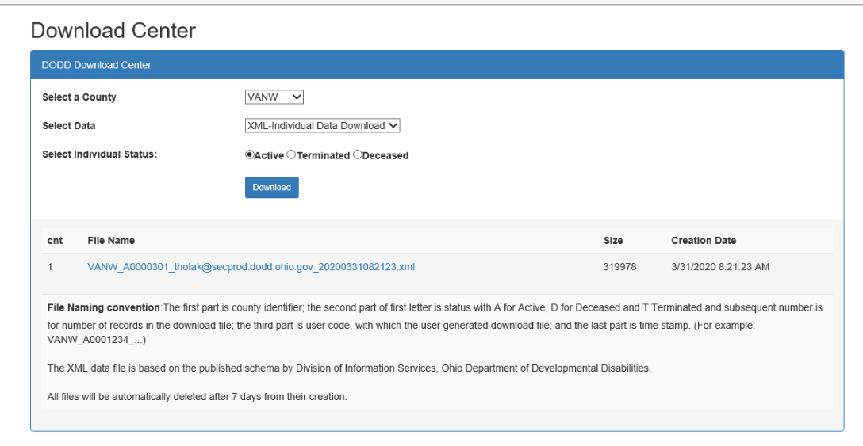Expand the Select Data dropdown
Image resolution: width=863 pixels, height=446 pixels.
coord(323,125)
